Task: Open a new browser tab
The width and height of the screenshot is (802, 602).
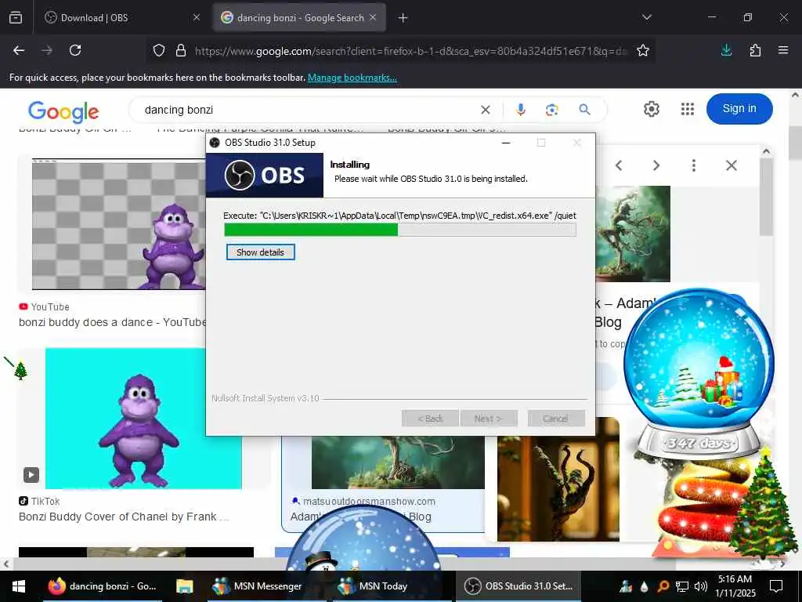Action: [403, 18]
